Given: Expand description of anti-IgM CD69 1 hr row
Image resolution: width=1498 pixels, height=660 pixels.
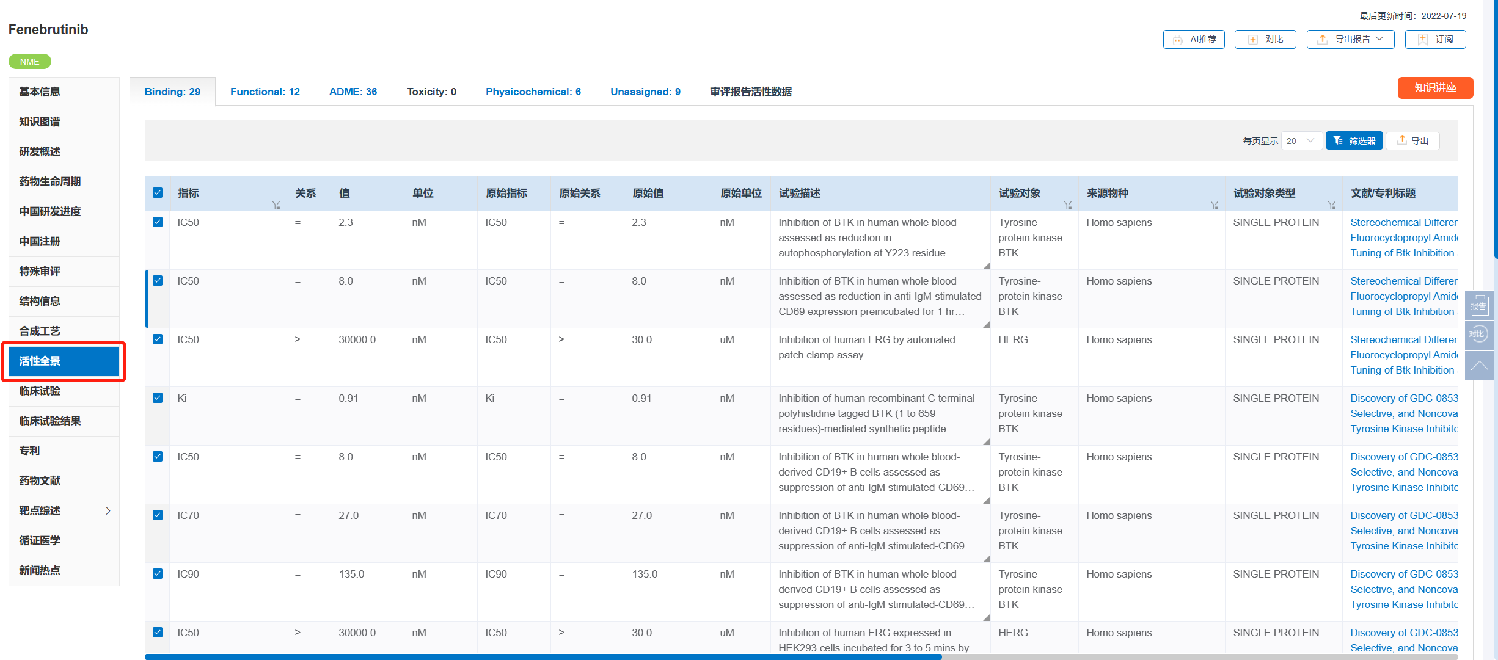Looking at the screenshot, I should [987, 324].
